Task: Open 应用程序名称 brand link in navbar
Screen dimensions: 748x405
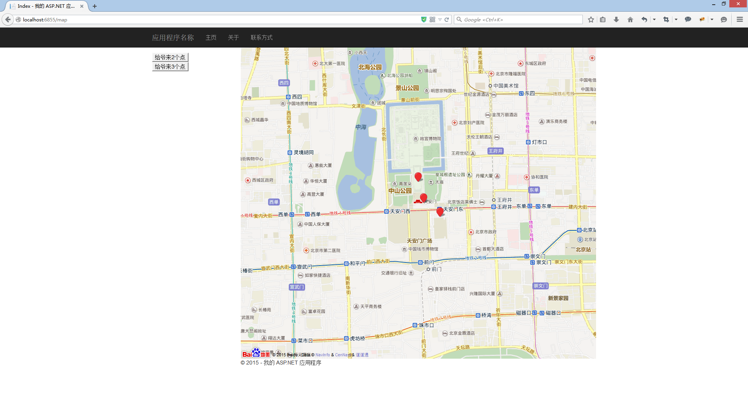Action: 173,37
